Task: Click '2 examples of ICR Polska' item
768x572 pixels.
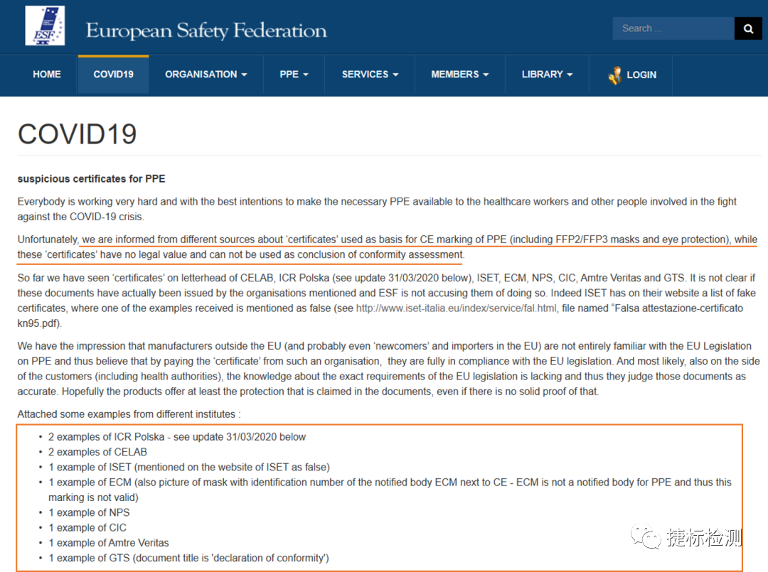Action: (x=177, y=437)
